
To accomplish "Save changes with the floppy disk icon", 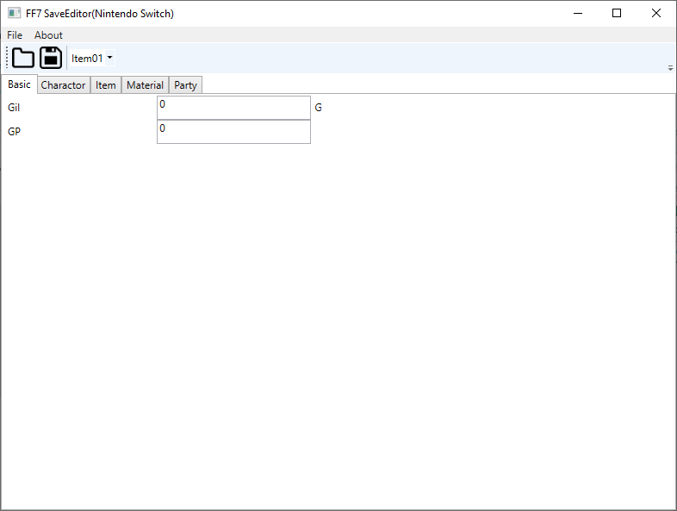I will pos(51,58).
